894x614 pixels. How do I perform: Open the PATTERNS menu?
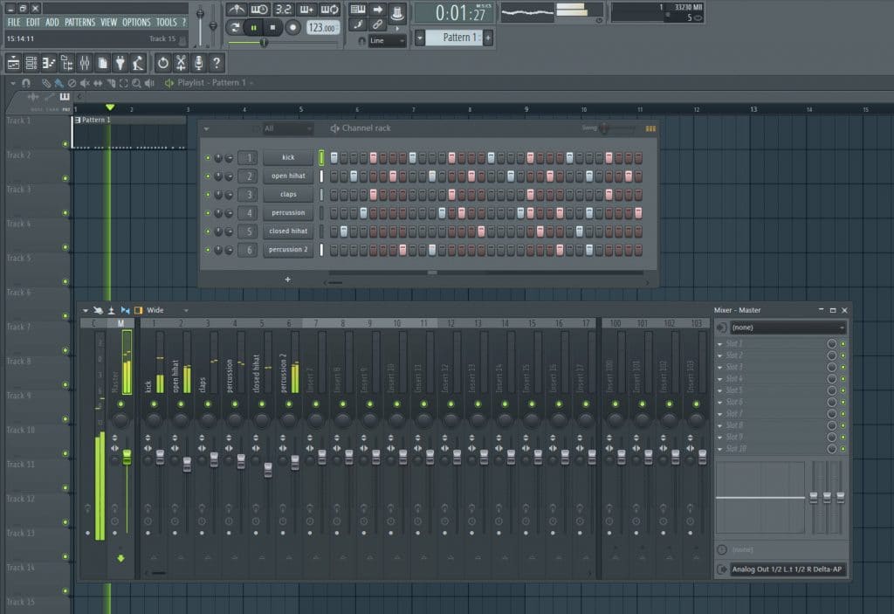[79, 22]
